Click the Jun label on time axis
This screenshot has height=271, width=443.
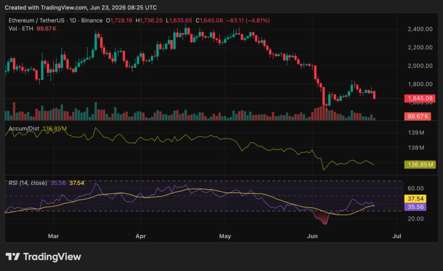312,236
